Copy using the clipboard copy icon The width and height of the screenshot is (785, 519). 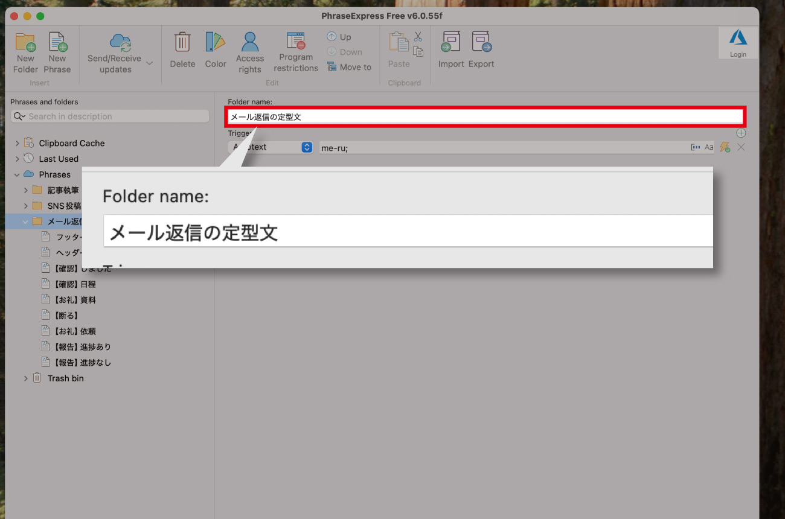418,52
